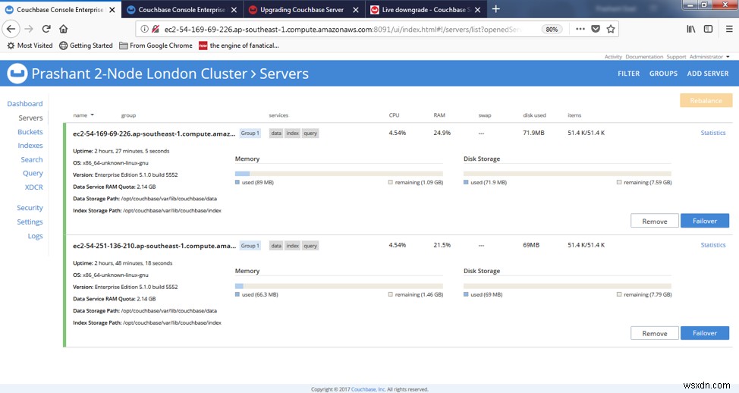Click FILTER in the header
This screenshot has width=739, height=393.
629,74
